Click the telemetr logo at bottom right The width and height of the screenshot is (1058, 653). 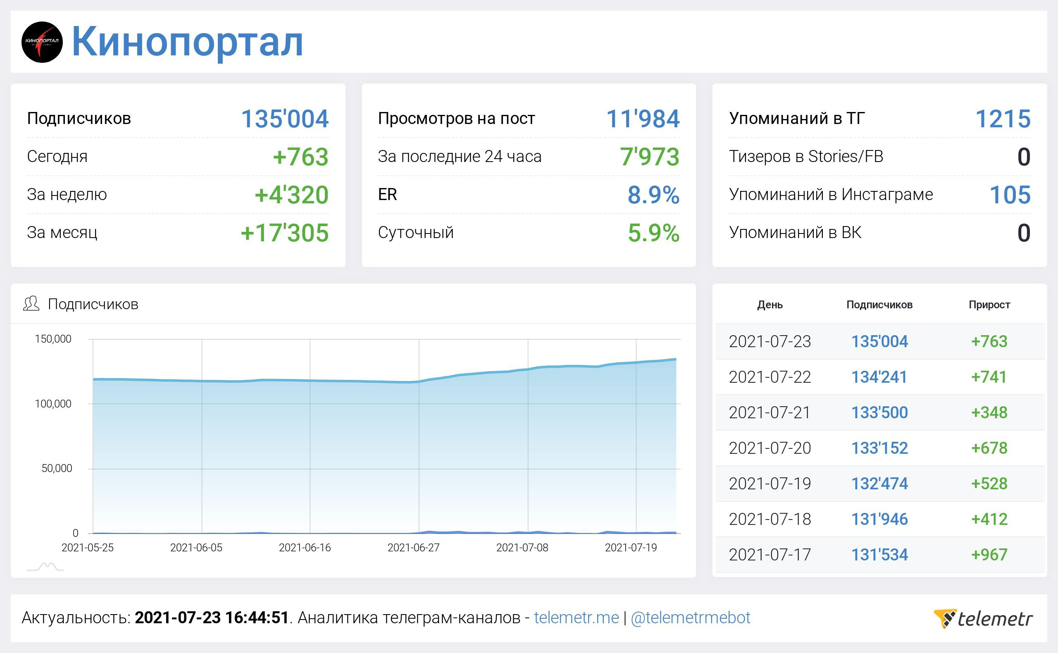(983, 618)
